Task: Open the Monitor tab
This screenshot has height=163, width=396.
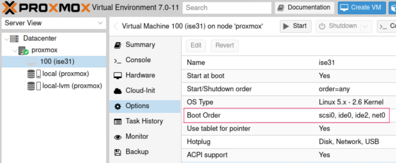Action: pos(145,136)
